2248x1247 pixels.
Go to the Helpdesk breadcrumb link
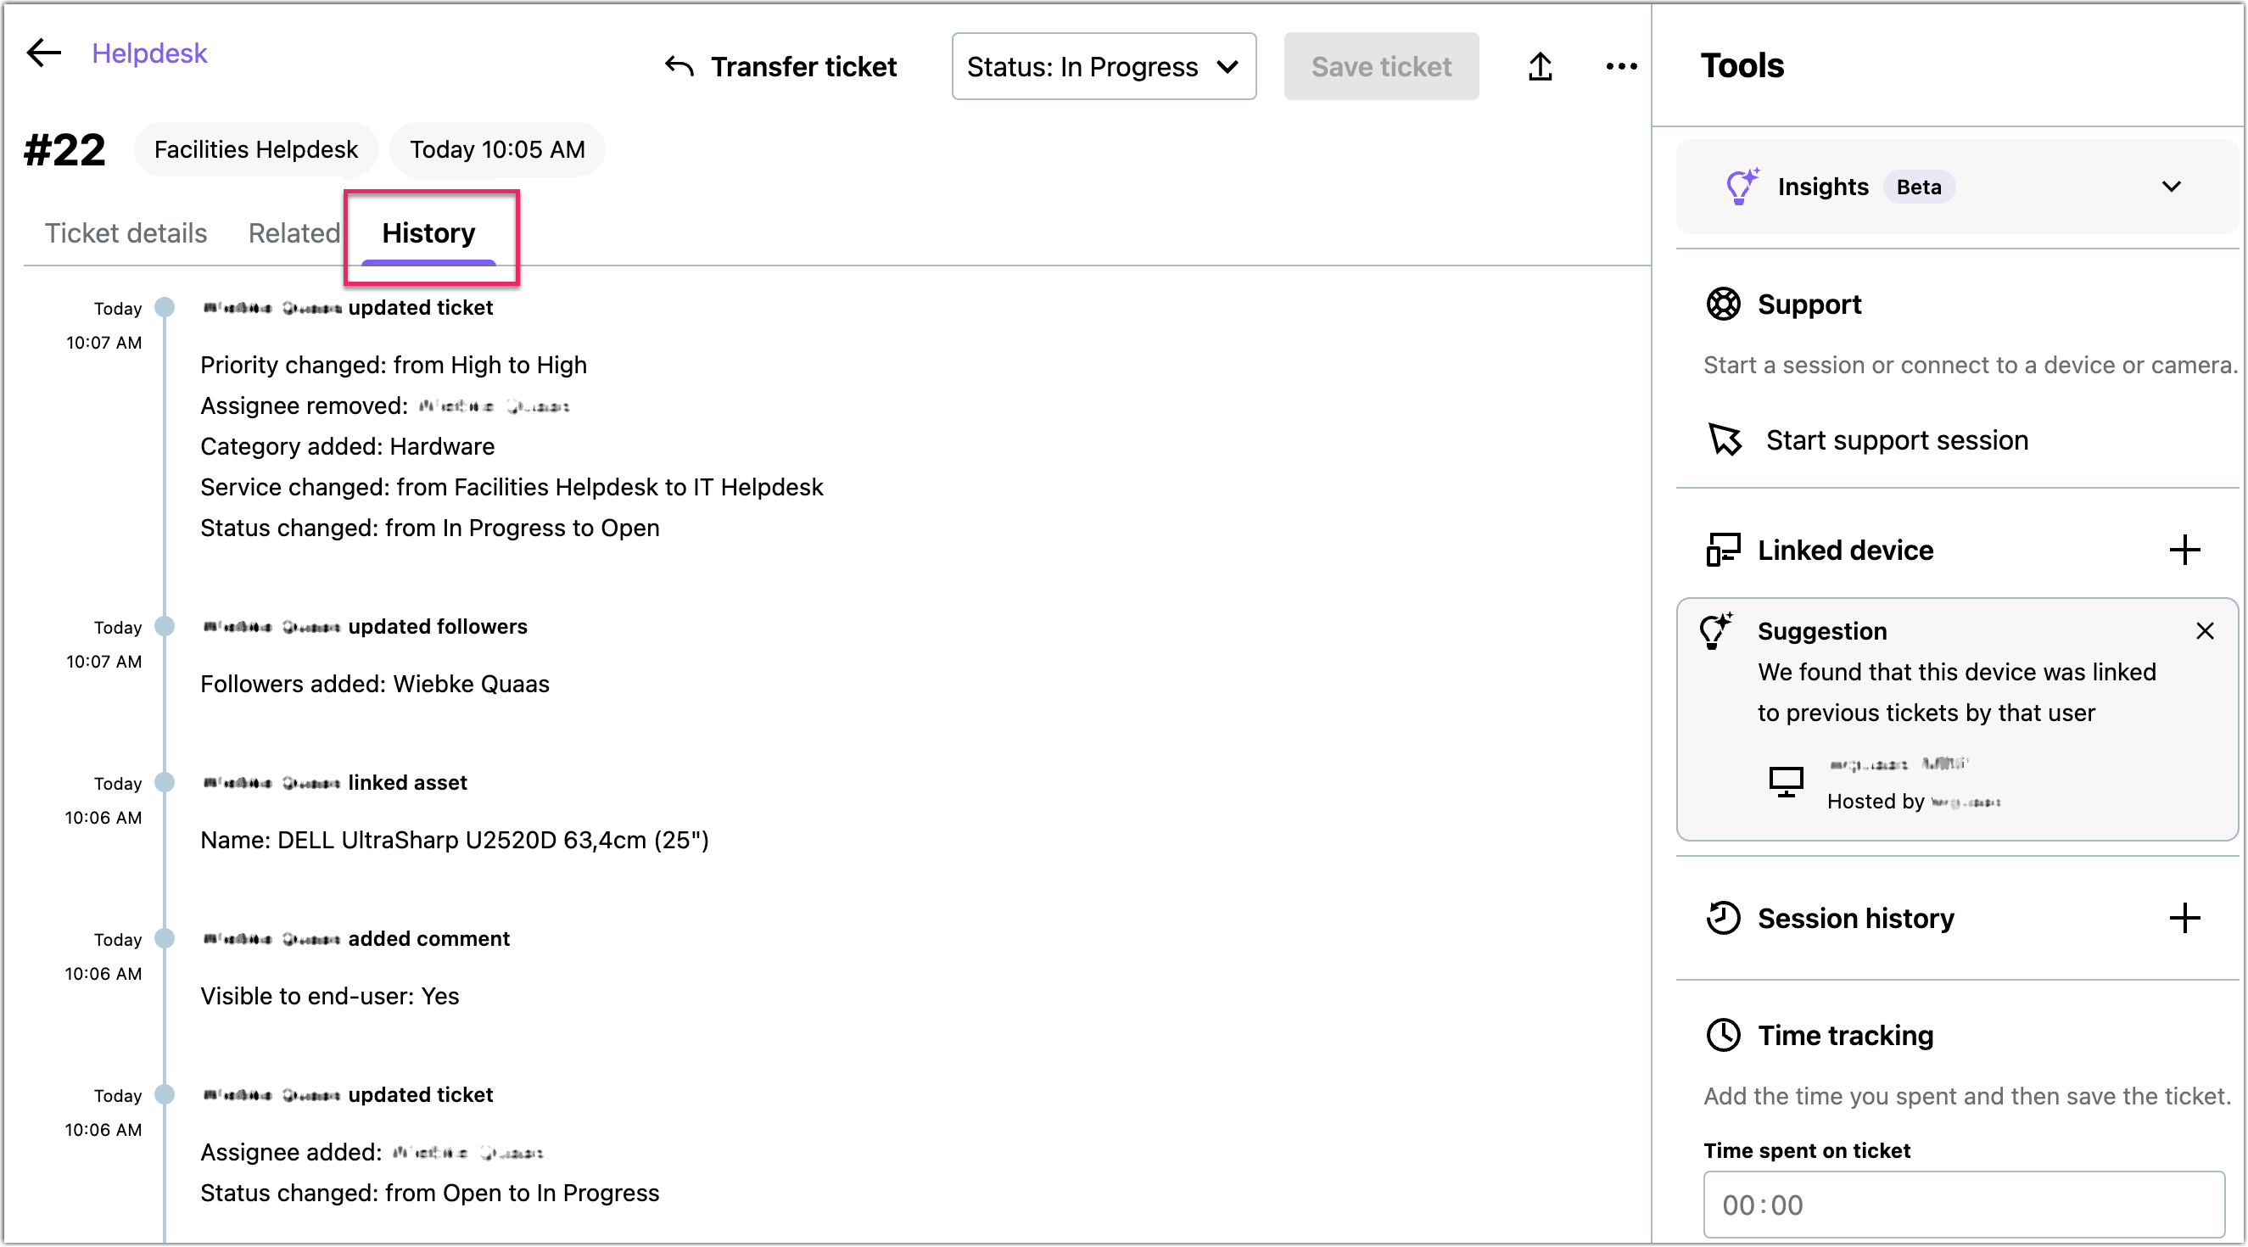click(x=149, y=53)
